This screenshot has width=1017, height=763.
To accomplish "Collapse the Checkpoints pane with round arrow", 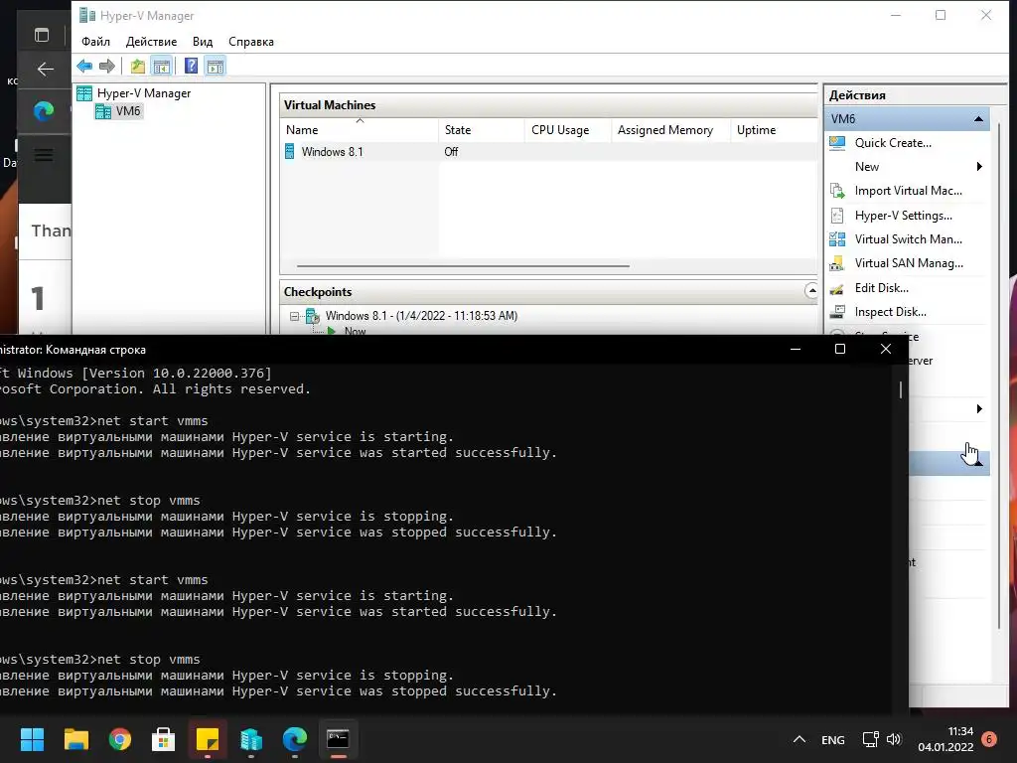I will (x=811, y=291).
